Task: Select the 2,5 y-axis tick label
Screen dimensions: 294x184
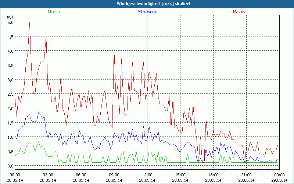Action: pos(10,94)
